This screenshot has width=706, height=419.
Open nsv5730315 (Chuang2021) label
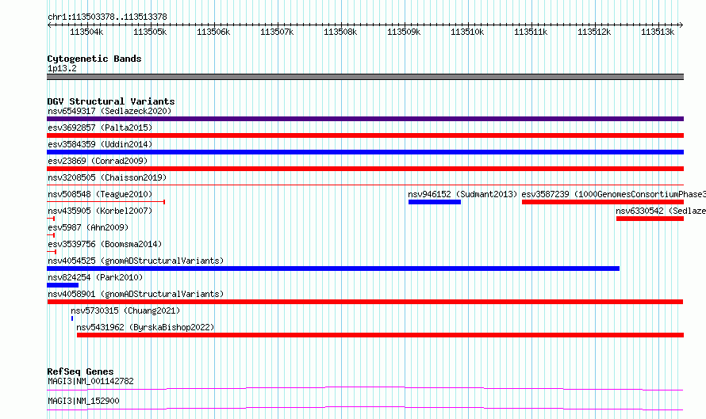point(125,310)
